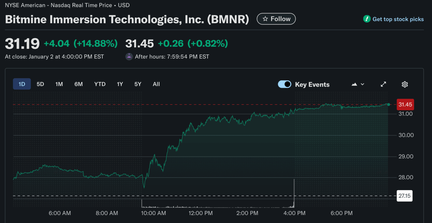The height and width of the screenshot is (223, 432).
Task: Open the chart type dropdown chevron
Action: click(363, 84)
